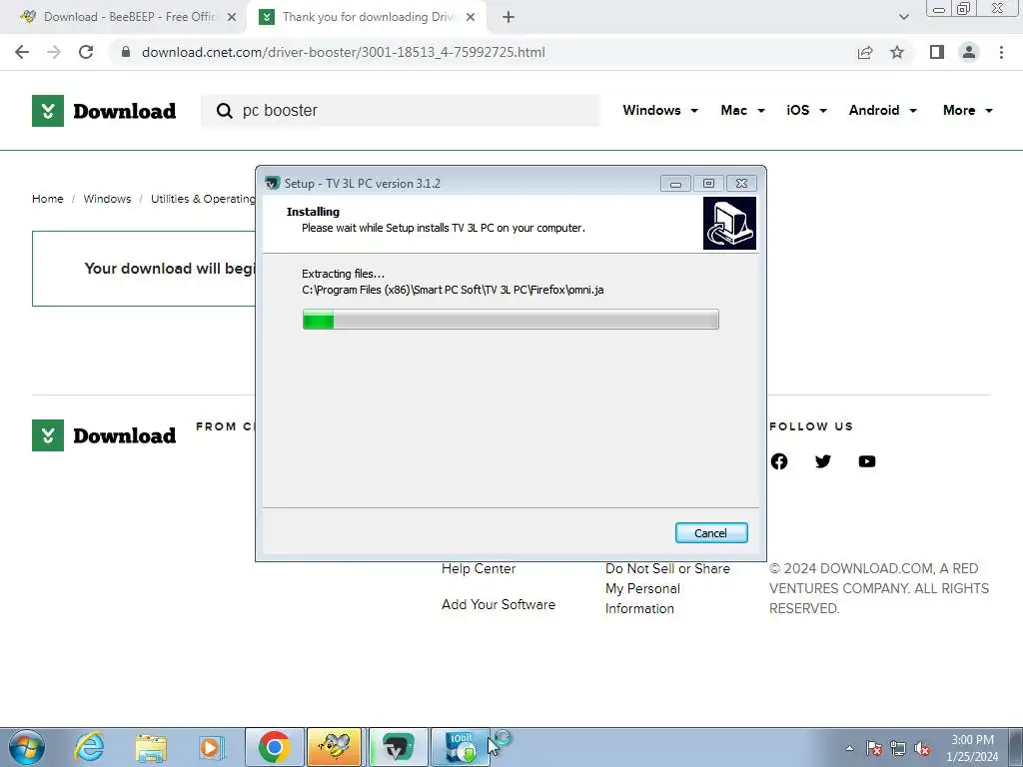
Task: Click the padlock site info icon
Action: coord(126,52)
